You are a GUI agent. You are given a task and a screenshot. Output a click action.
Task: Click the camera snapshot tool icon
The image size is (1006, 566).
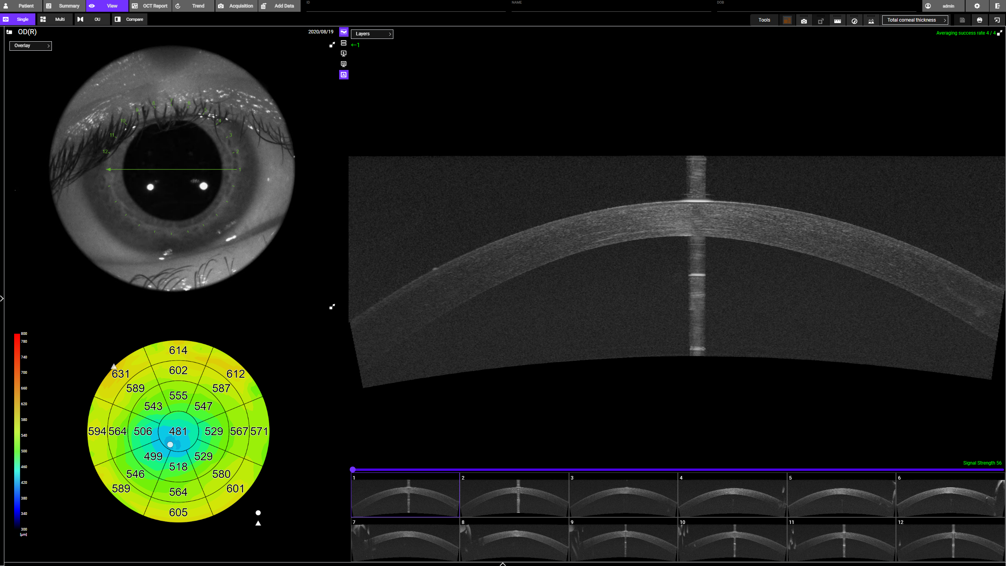pos(804,20)
